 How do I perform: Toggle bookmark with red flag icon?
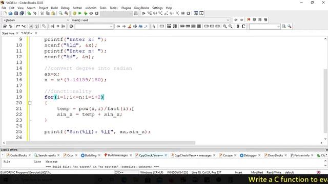(249, 19)
